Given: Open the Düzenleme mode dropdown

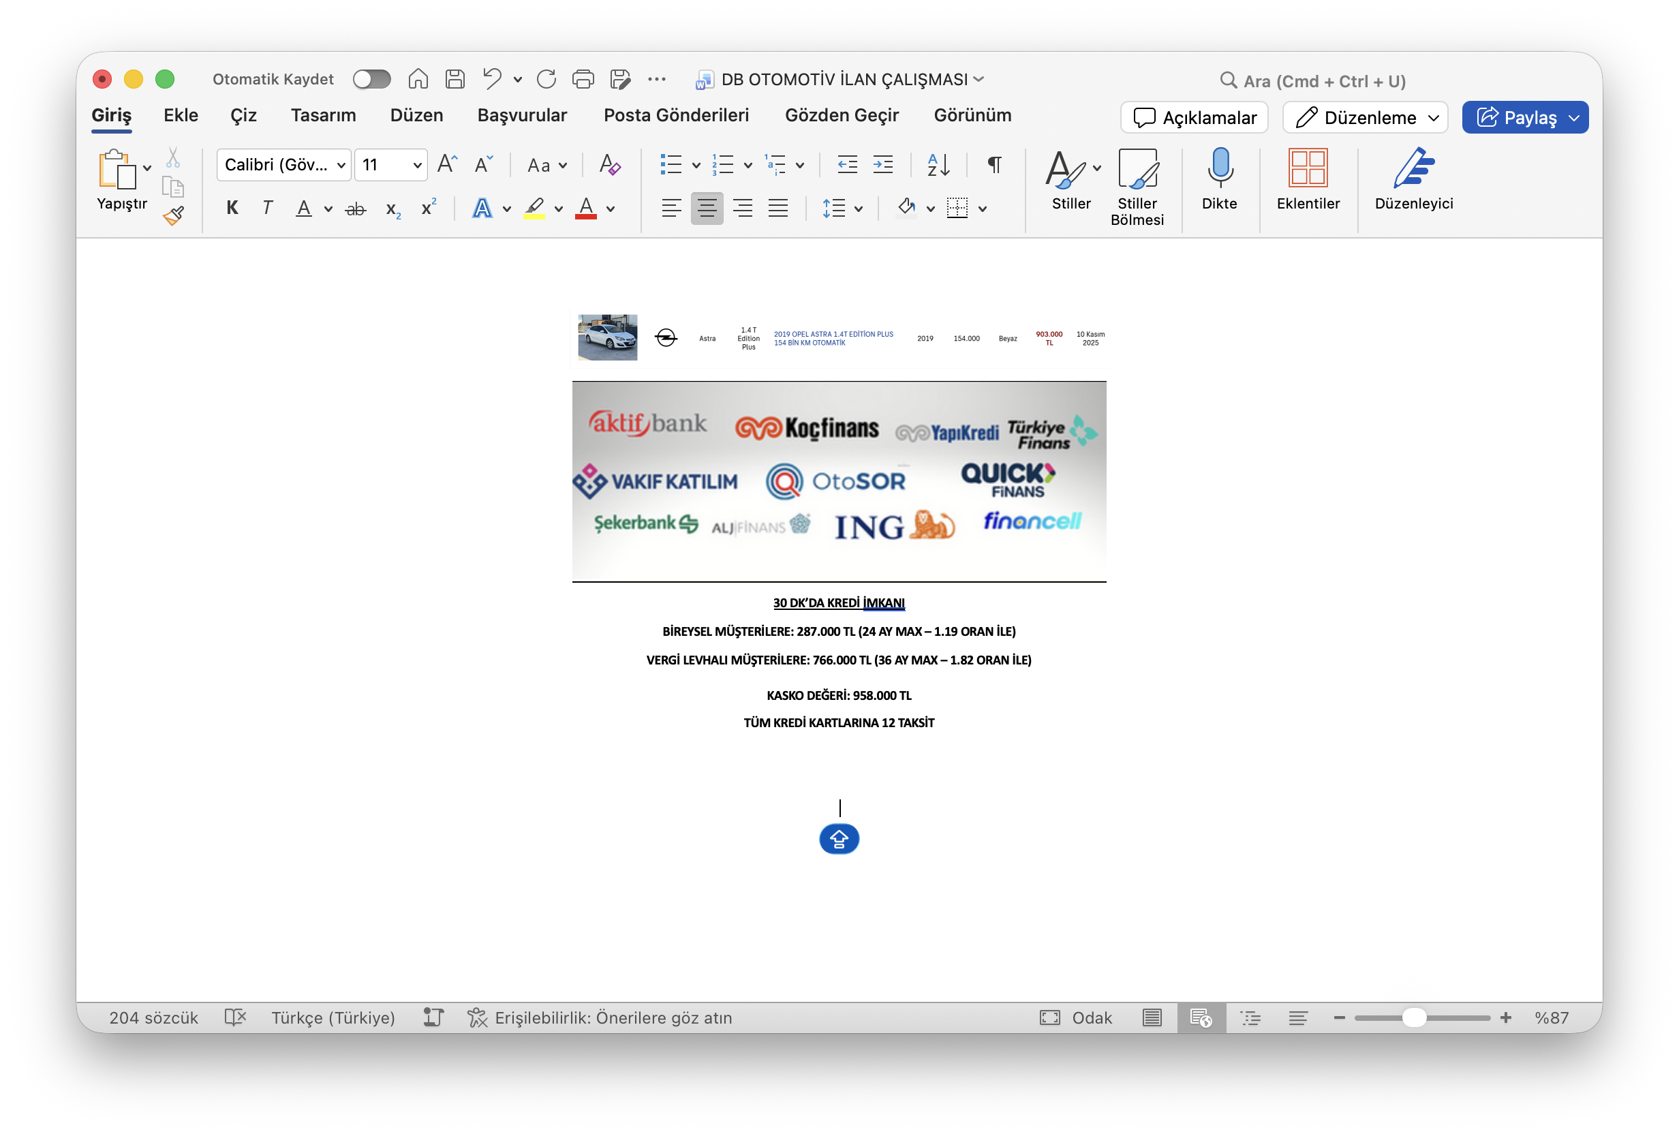Looking at the screenshot, I should pos(1365,117).
